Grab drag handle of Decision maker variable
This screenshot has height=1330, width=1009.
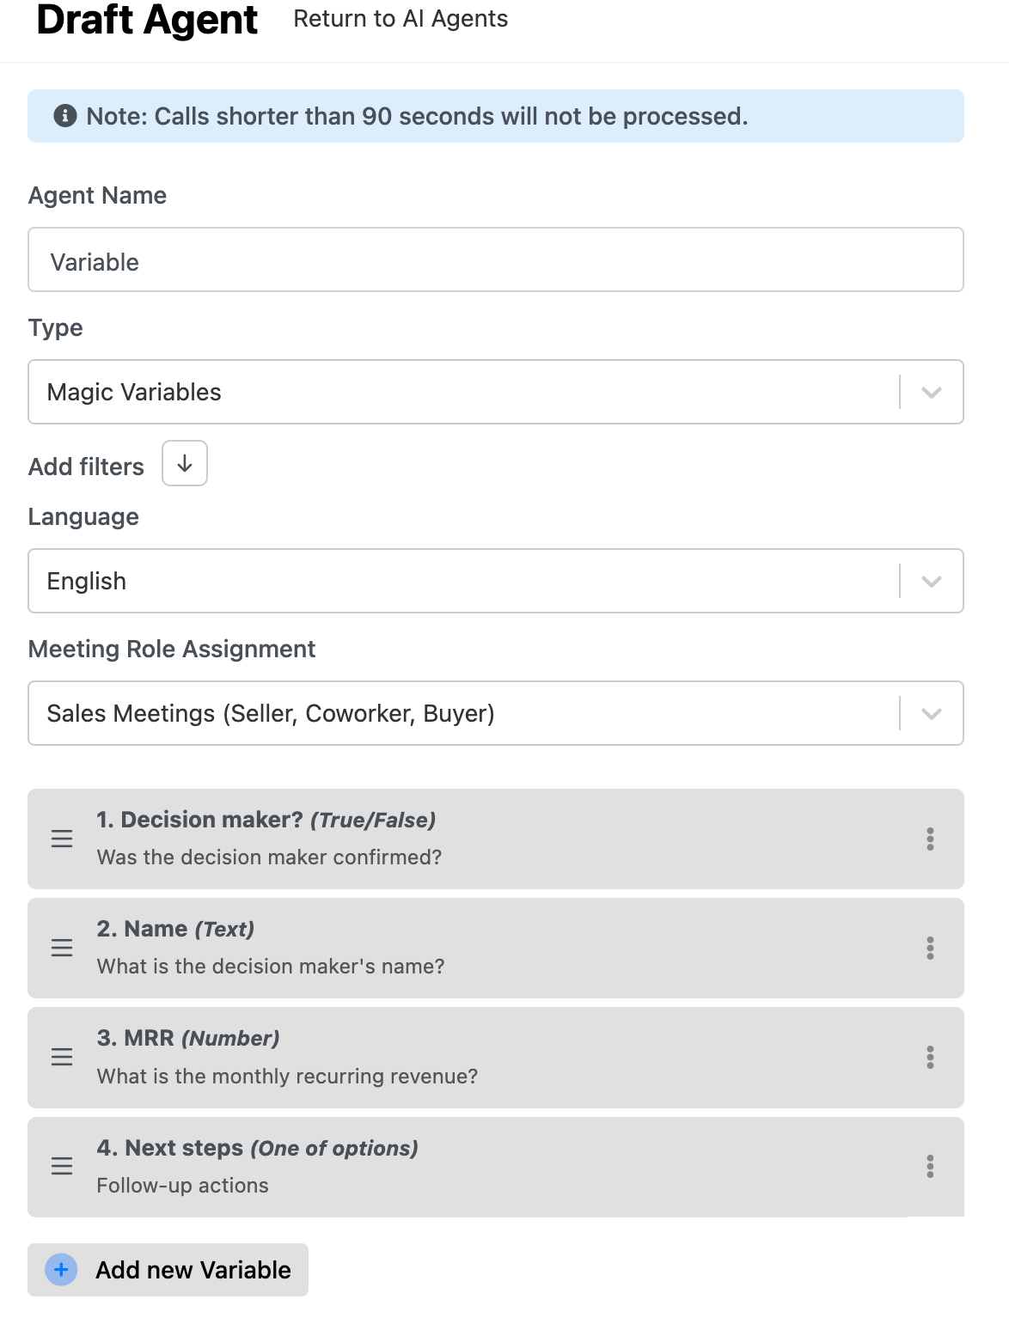coord(62,839)
